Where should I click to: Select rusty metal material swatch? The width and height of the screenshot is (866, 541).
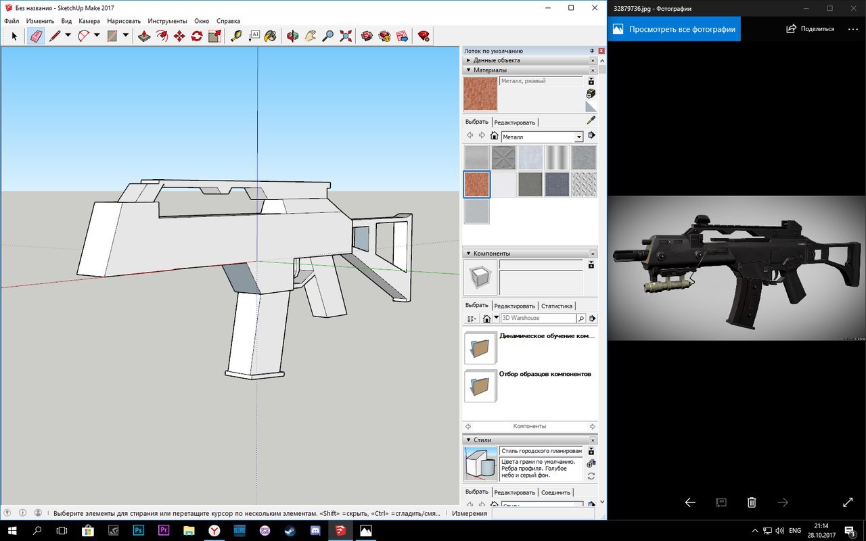tap(476, 184)
